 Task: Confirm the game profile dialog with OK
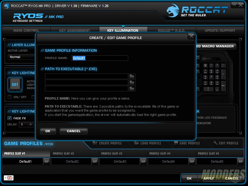tap(48, 131)
